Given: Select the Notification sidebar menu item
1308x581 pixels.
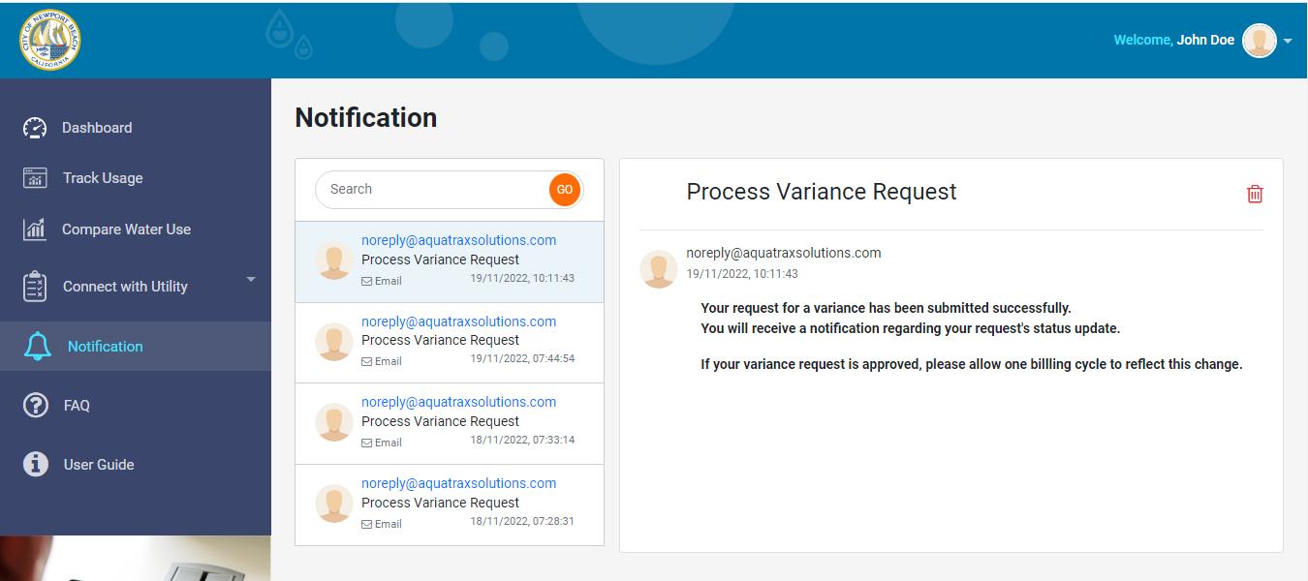Looking at the screenshot, I should click(x=105, y=346).
